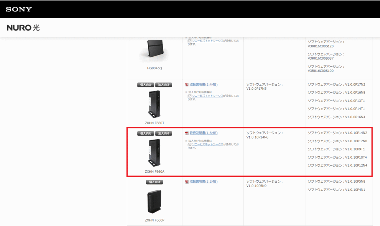Click version text V3R016C00S120

point(321,46)
